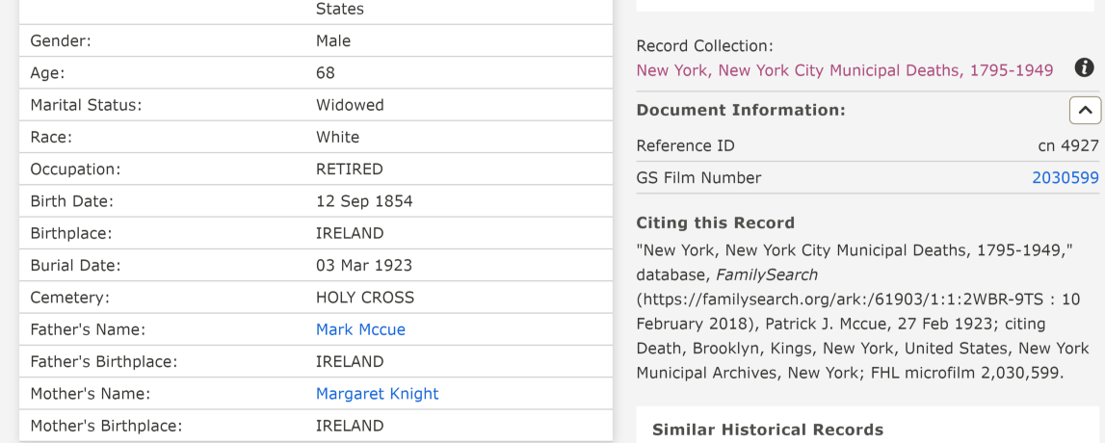Click the Gender value Male

(333, 40)
